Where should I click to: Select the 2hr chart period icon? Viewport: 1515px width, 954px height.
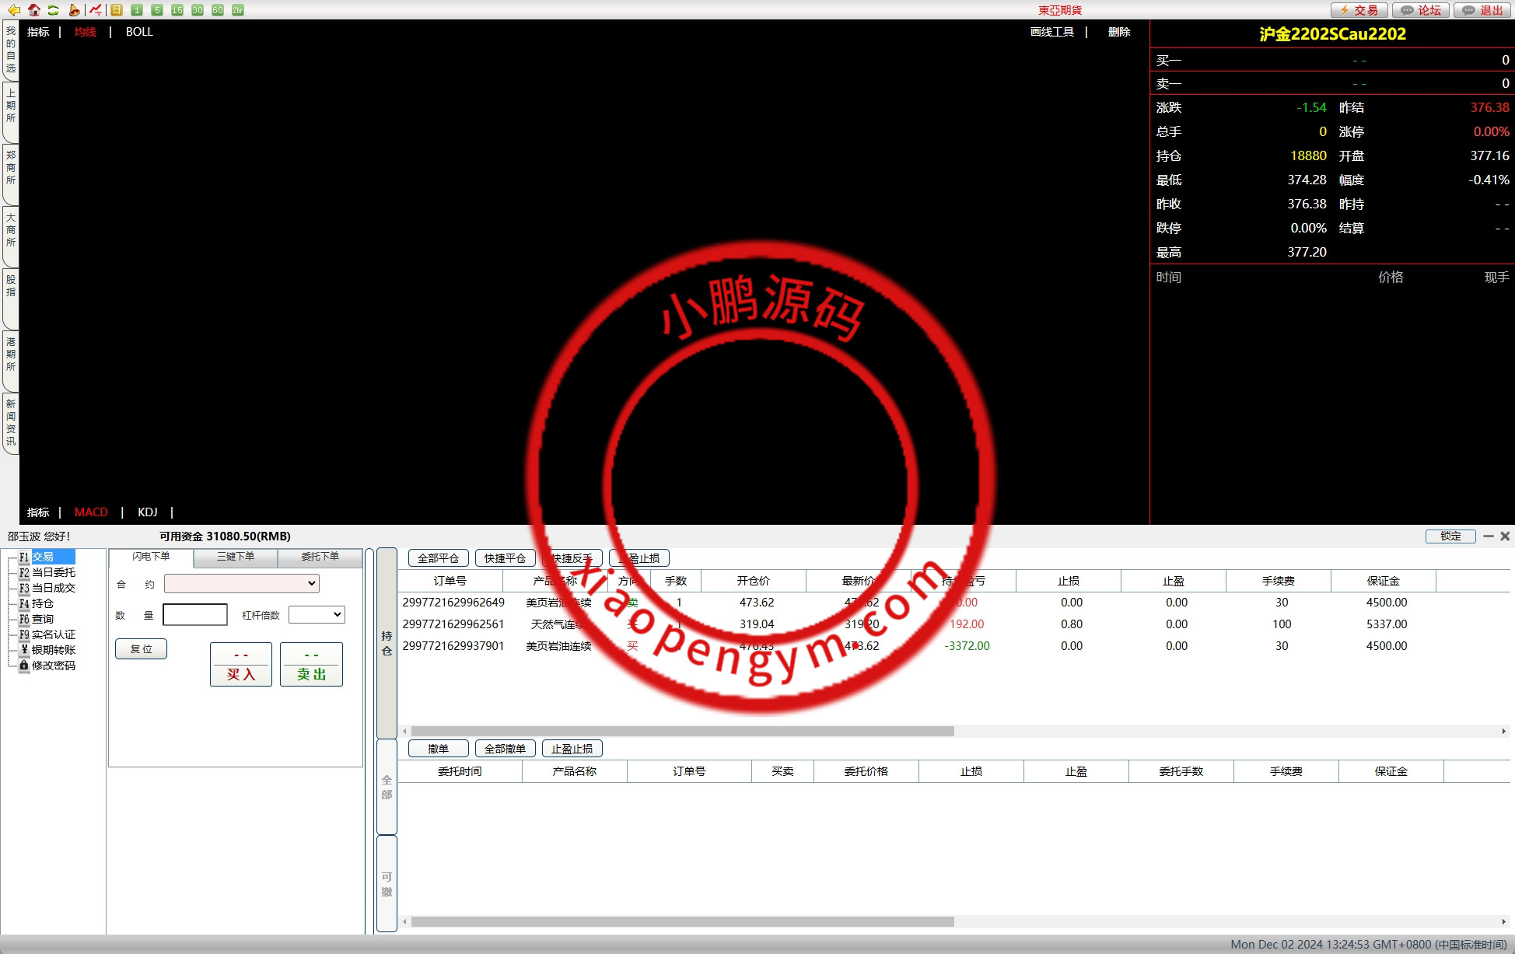[238, 10]
